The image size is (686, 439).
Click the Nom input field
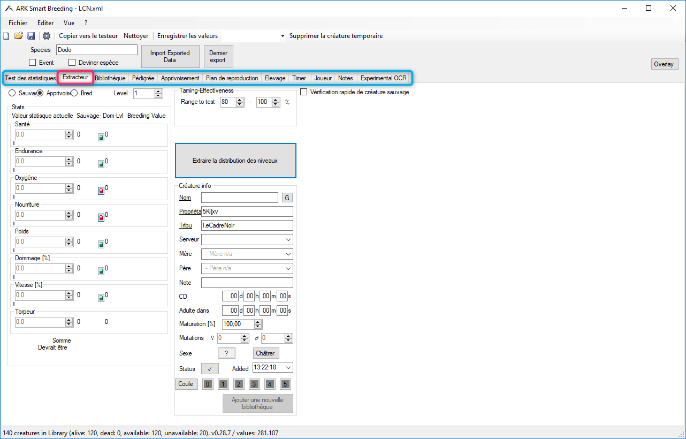coord(240,198)
